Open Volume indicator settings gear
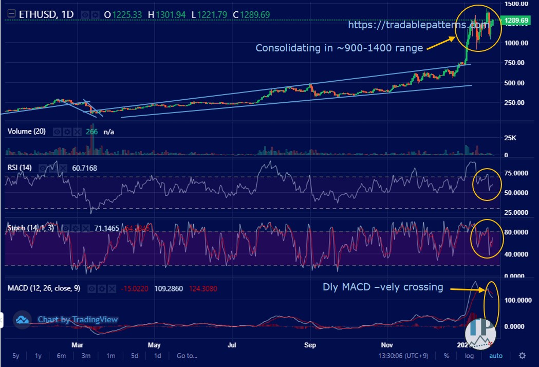Viewport: 539px width, 367px height. click(67, 132)
